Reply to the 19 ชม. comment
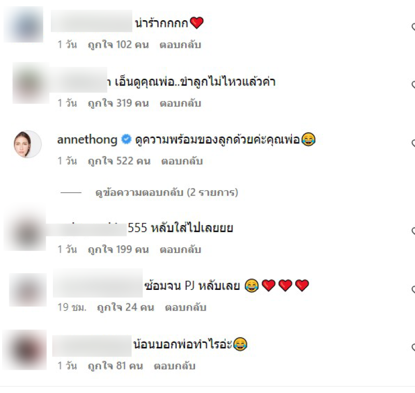The image size is (415, 393). pyautogui.click(x=186, y=307)
